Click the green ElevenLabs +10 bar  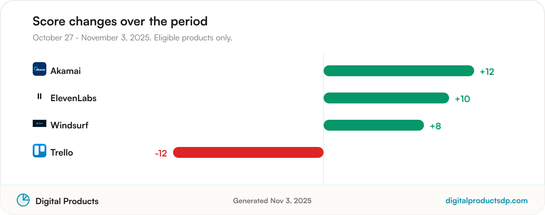pos(386,98)
